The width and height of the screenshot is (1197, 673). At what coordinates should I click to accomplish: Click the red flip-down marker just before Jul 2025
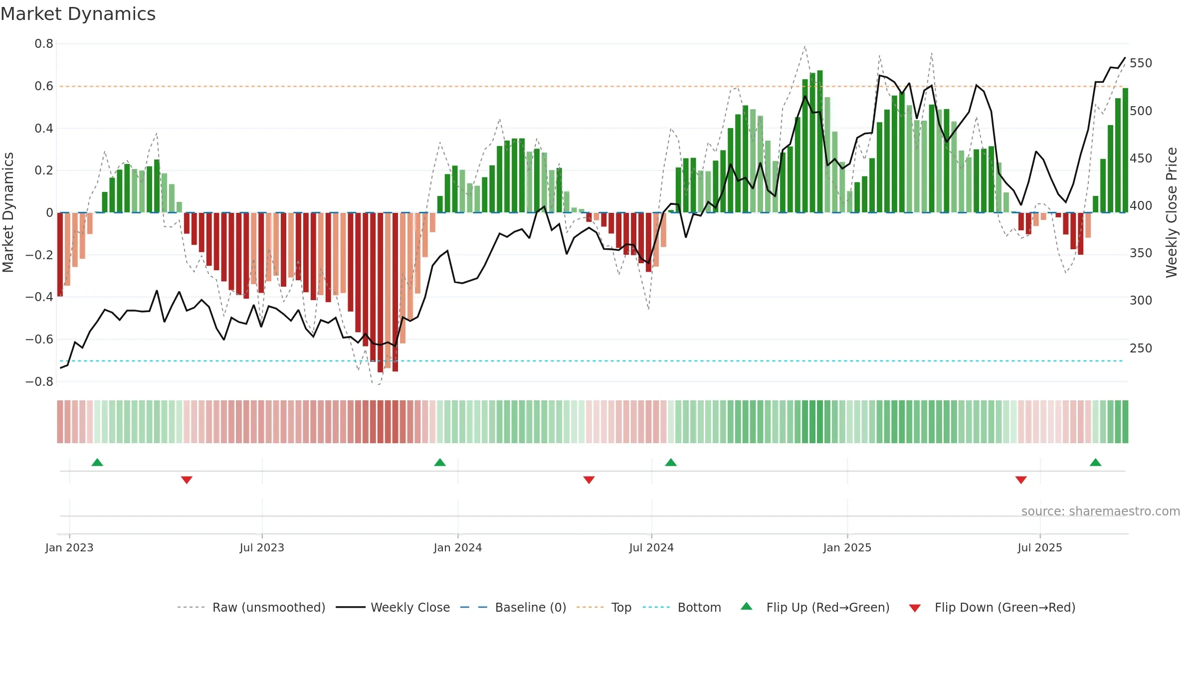(x=1021, y=480)
